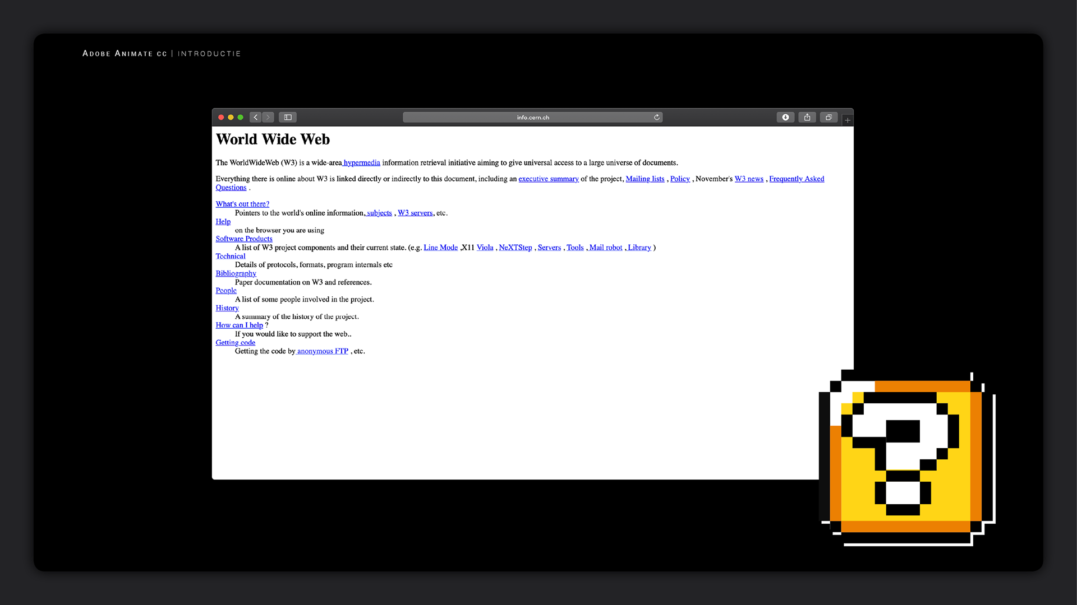Follow the executive summary link
Viewport: 1077px width, 605px height.
548,179
